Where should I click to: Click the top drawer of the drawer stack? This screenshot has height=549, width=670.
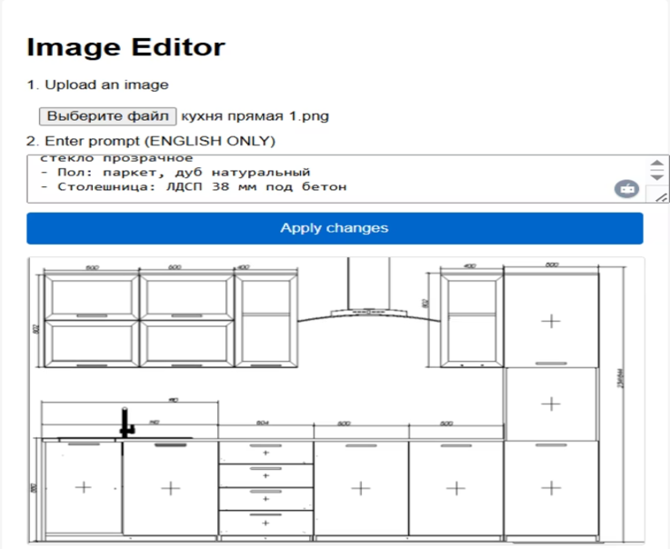[265, 452]
